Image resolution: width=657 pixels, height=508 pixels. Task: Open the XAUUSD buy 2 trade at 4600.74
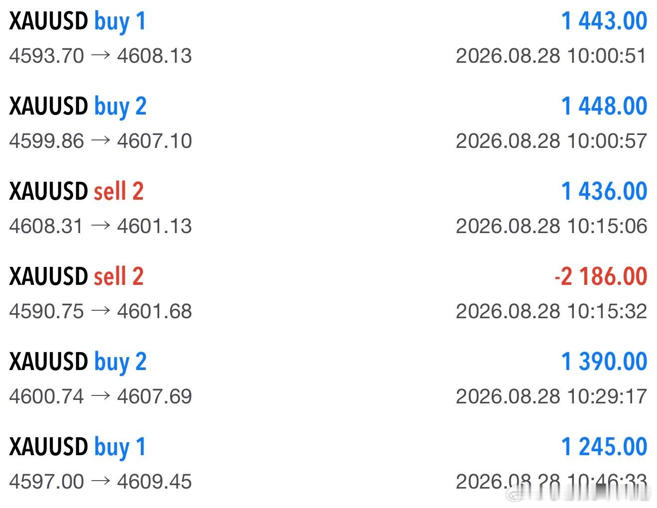tap(328, 379)
